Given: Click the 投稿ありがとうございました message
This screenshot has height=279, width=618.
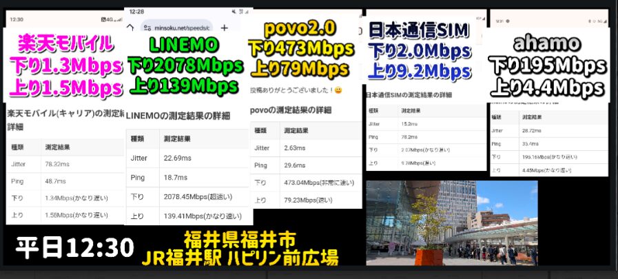Looking at the screenshot, I should click(x=296, y=90).
